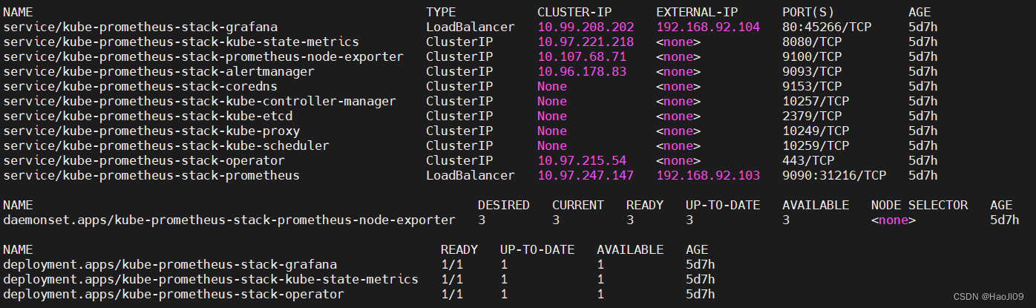Image resolution: width=1036 pixels, height=308 pixels.
Task: Click port value 9090:31216/TCP
Action: pos(834,175)
